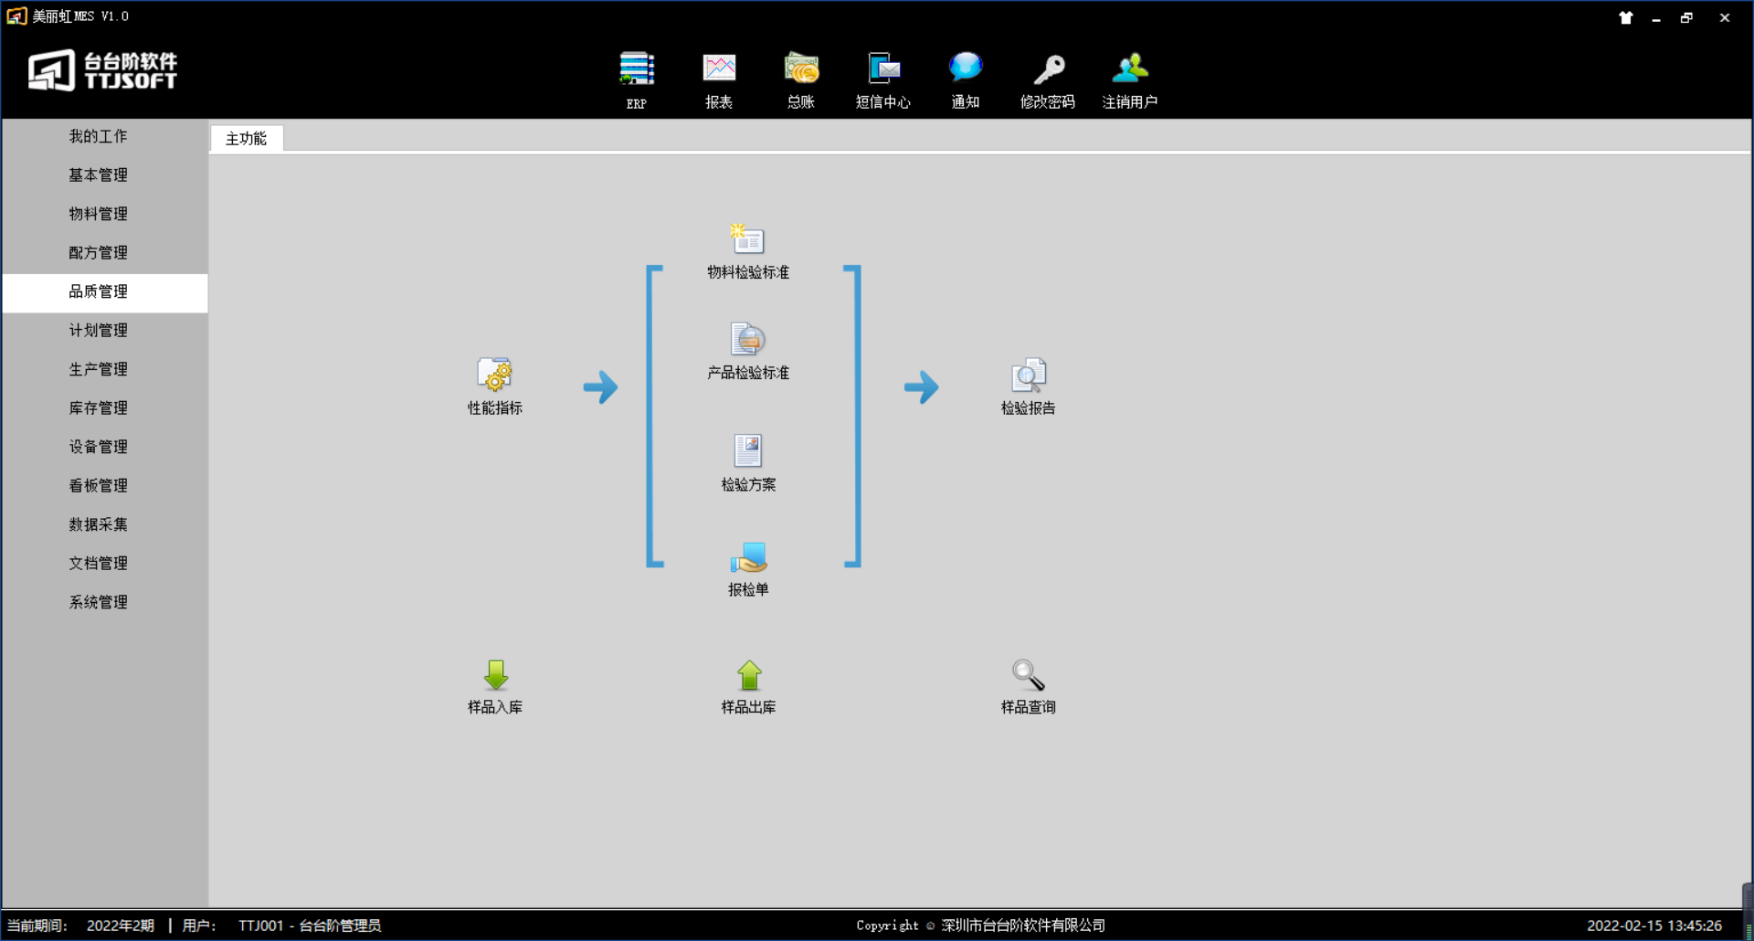
Task: Open the 短信中心 message center
Action: [x=883, y=70]
